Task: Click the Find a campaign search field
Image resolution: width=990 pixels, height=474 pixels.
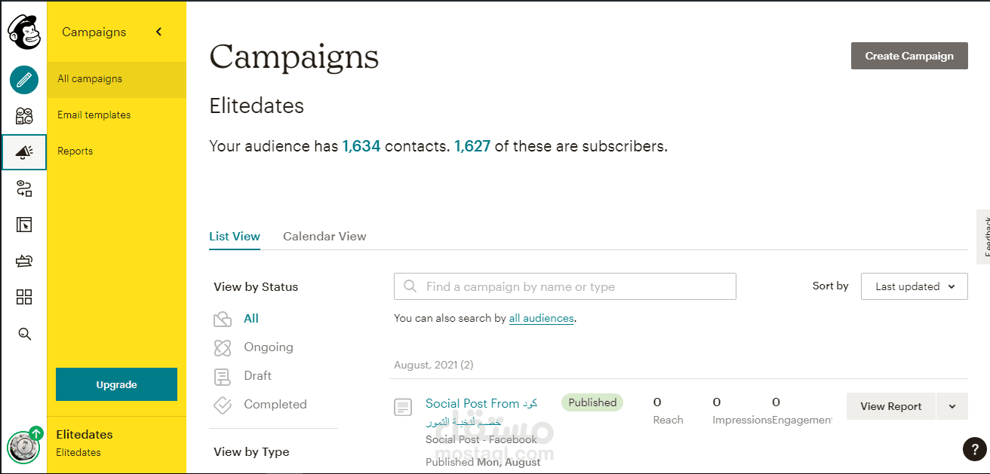Action: [x=565, y=286]
